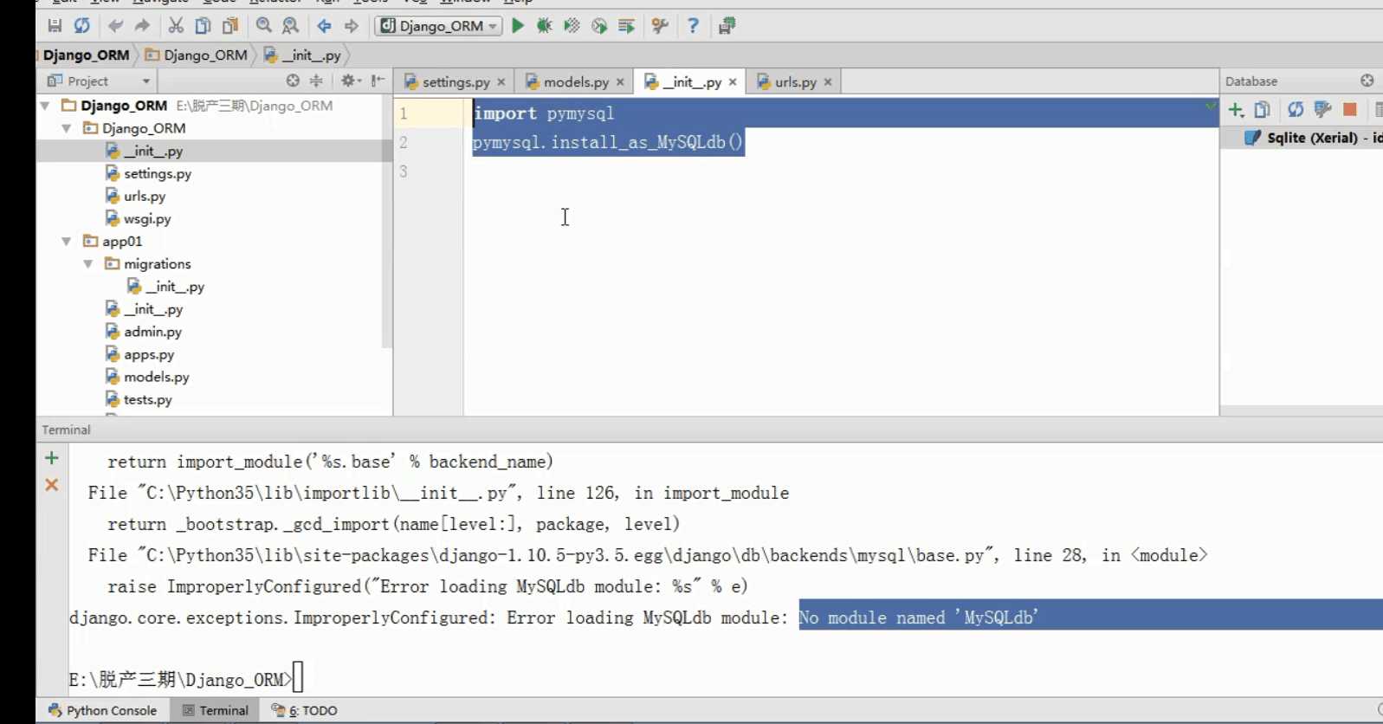Click the Synchronize icon in the main toolbar
Screen dimensions: 1383x724
[82, 26]
